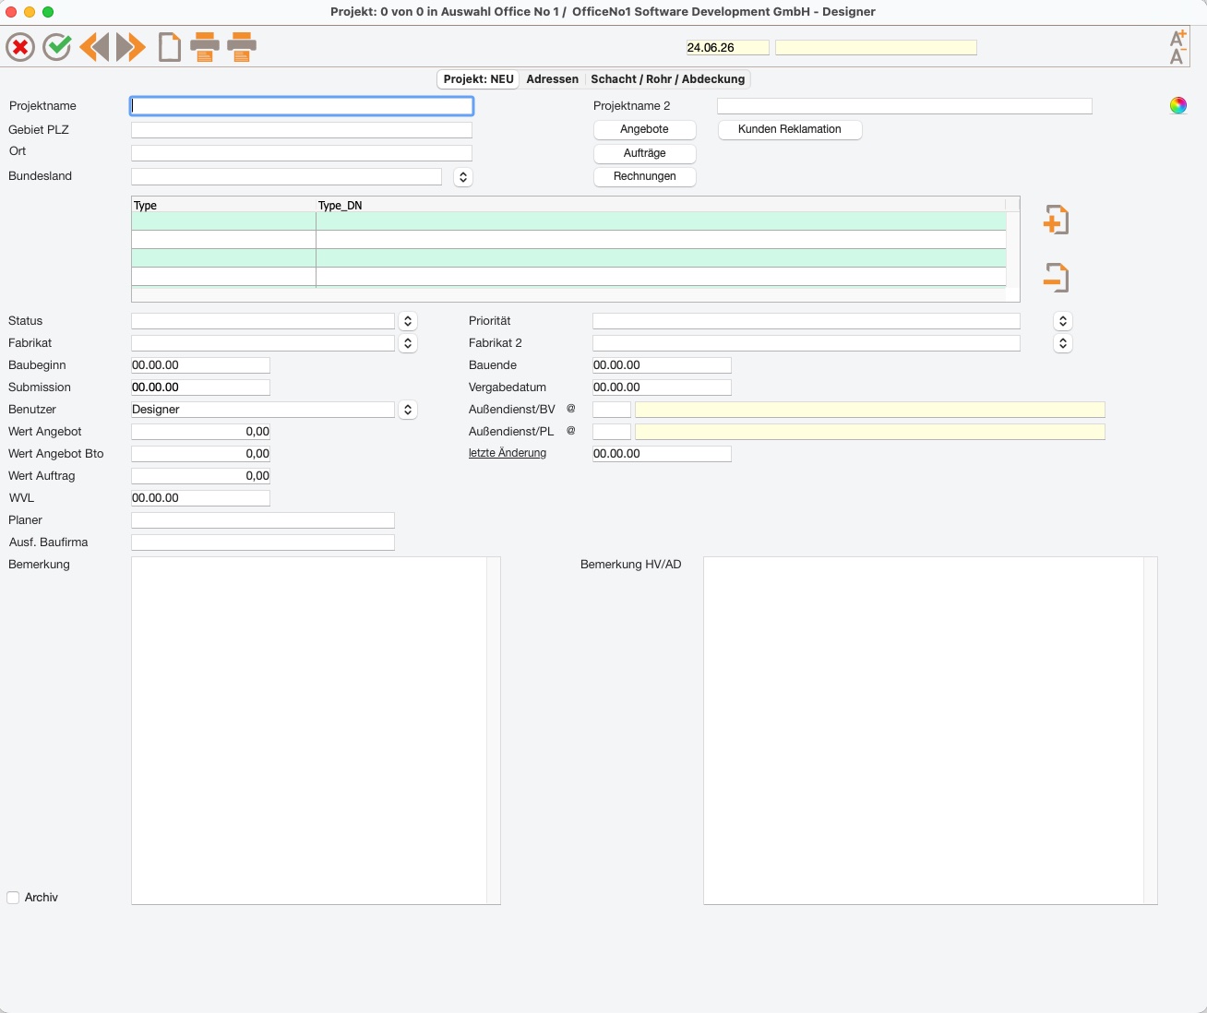Go to next record with right arrow
Screen dimensions: 1207x1013
[131, 47]
